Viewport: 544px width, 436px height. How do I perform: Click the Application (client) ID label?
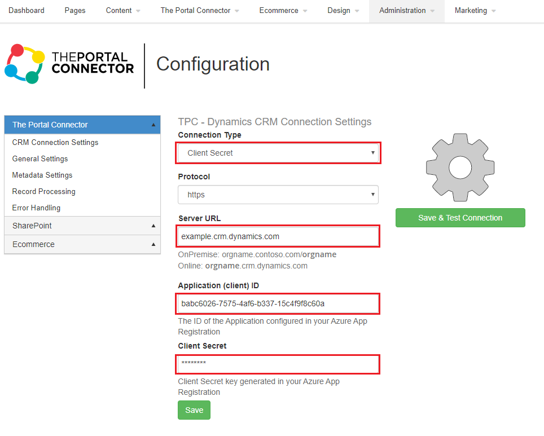[x=218, y=285]
